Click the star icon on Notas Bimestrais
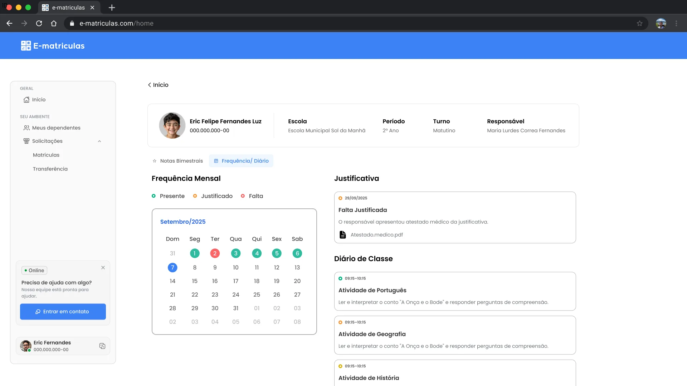Screen dimensions: 687x386 155,161
